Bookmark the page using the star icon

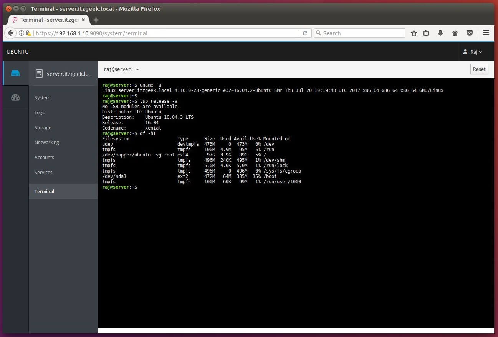click(x=414, y=33)
